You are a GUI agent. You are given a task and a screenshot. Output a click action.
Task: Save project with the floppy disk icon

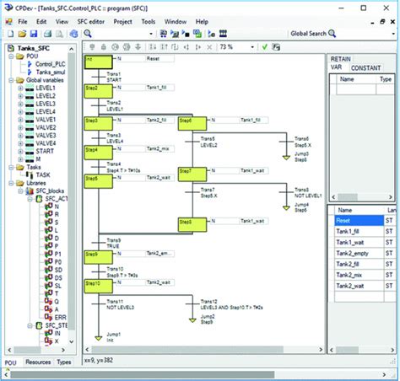[34, 34]
